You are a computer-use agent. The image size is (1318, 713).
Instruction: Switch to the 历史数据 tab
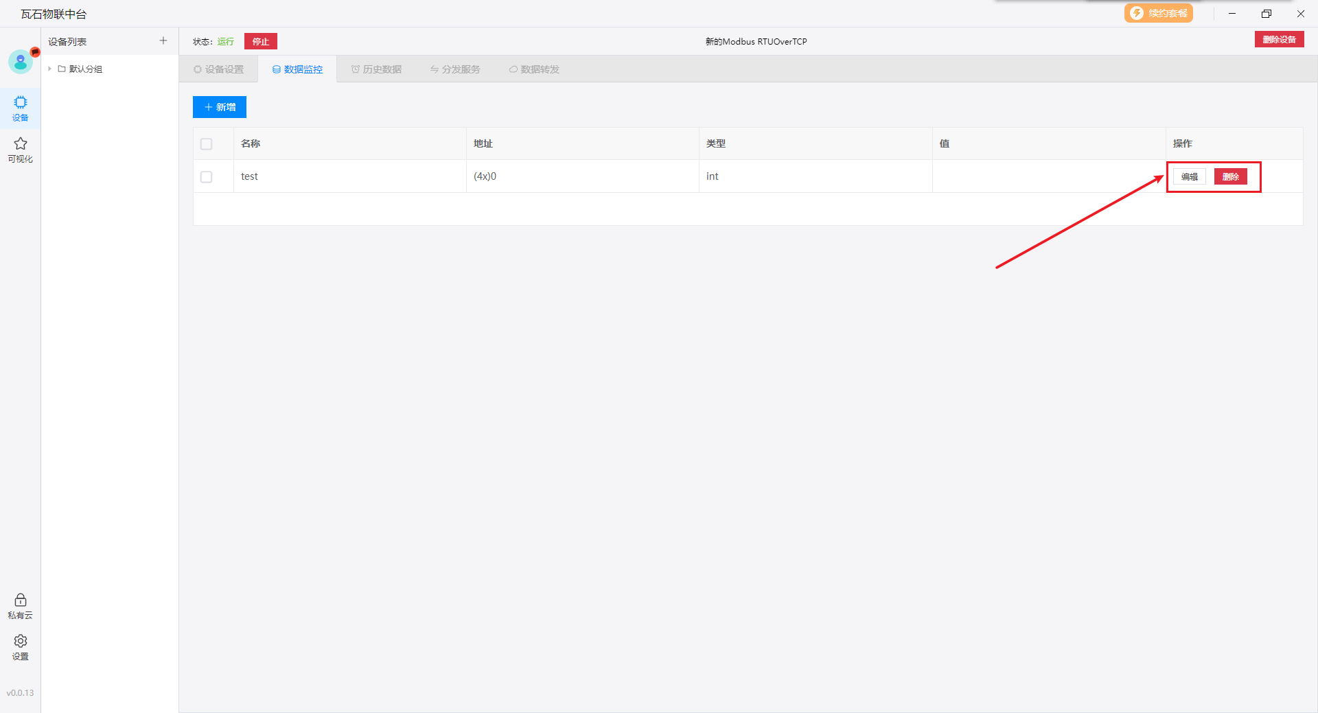coord(376,69)
